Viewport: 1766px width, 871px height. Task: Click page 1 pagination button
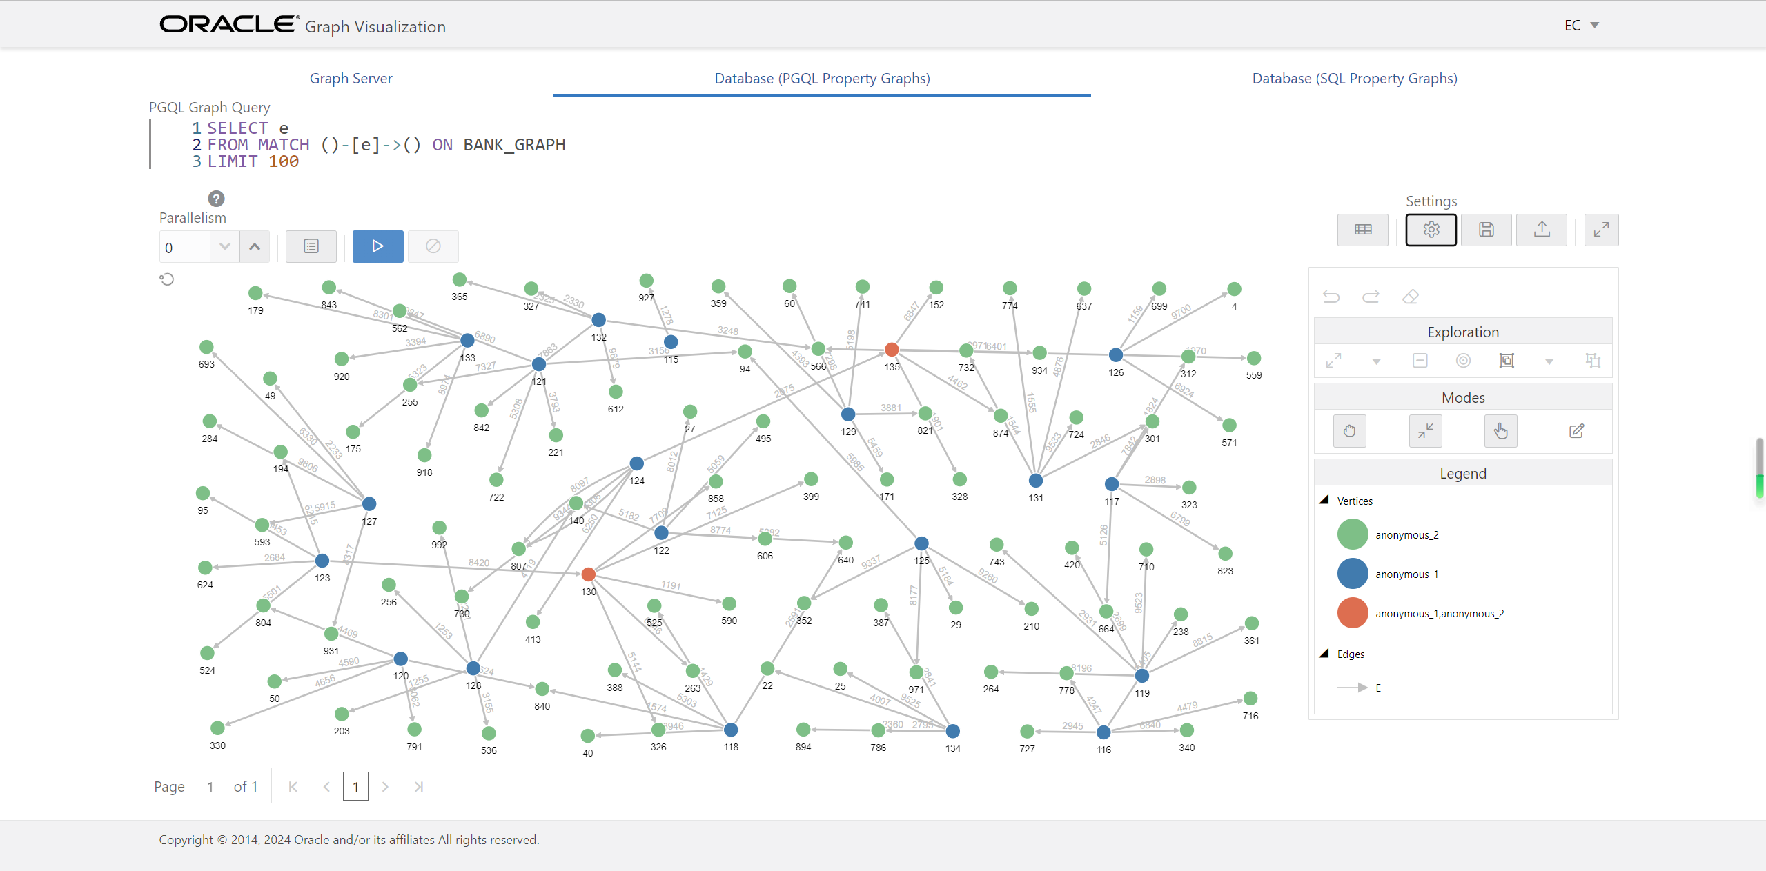point(355,786)
